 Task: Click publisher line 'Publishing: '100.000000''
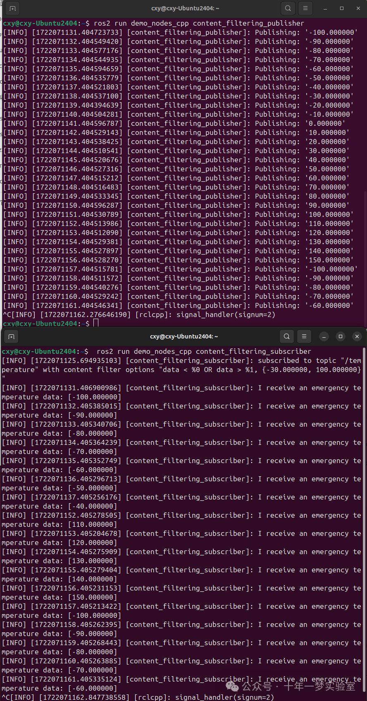click(x=178, y=214)
